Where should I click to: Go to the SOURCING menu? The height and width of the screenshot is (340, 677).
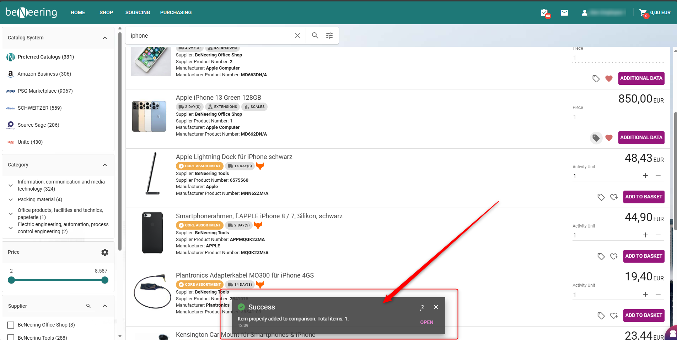point(138,12)
